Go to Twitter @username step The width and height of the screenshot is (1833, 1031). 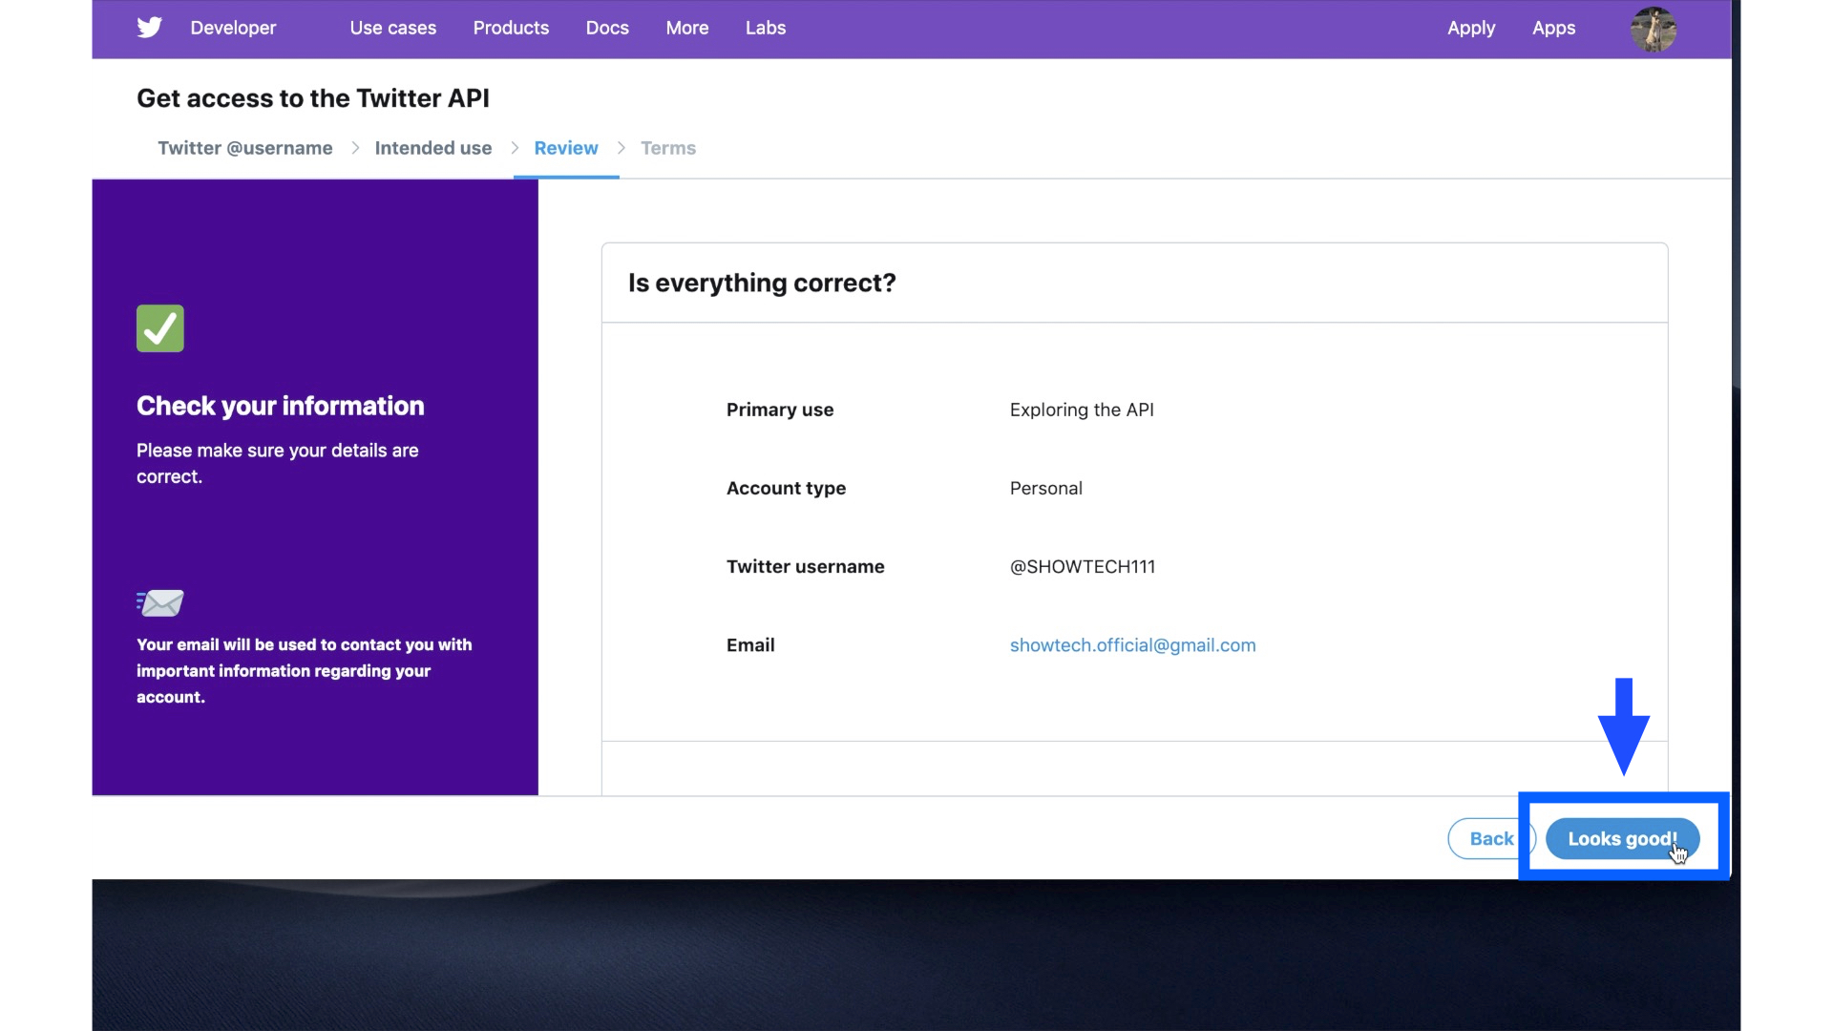point(245,148)
